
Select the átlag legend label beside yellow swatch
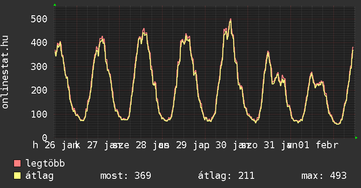click(39, 176)
